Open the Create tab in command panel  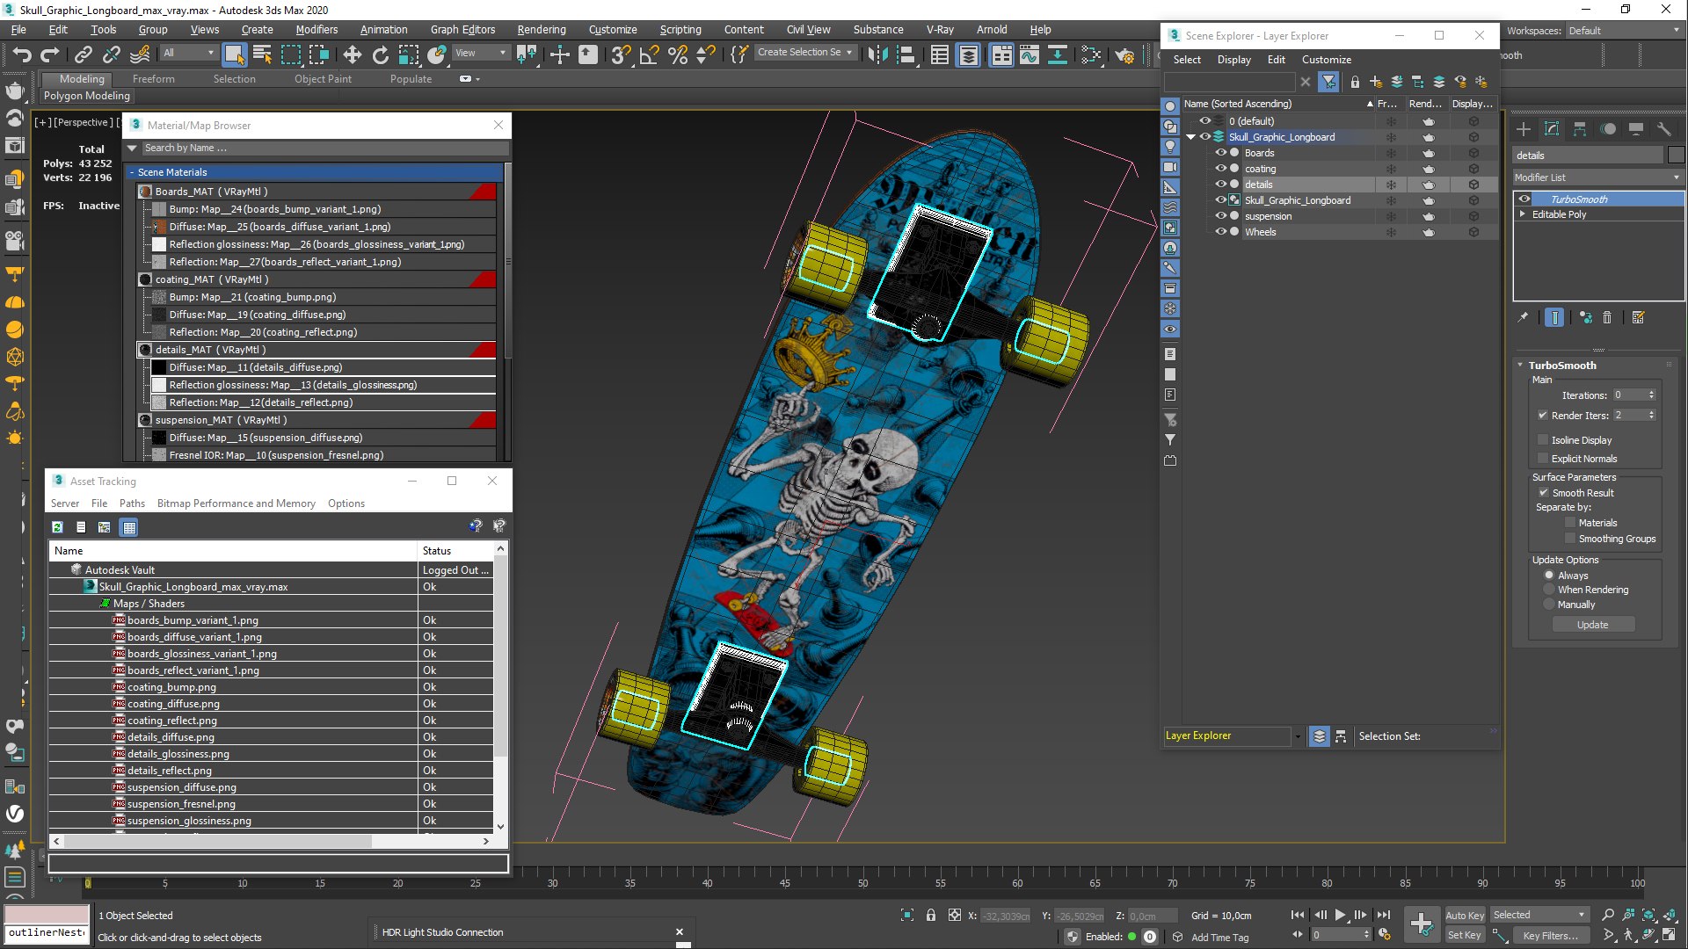click(x=1524, y=129)
